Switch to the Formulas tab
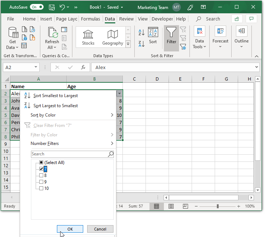The height and width of the screenshot is (237, 277). 90,19
